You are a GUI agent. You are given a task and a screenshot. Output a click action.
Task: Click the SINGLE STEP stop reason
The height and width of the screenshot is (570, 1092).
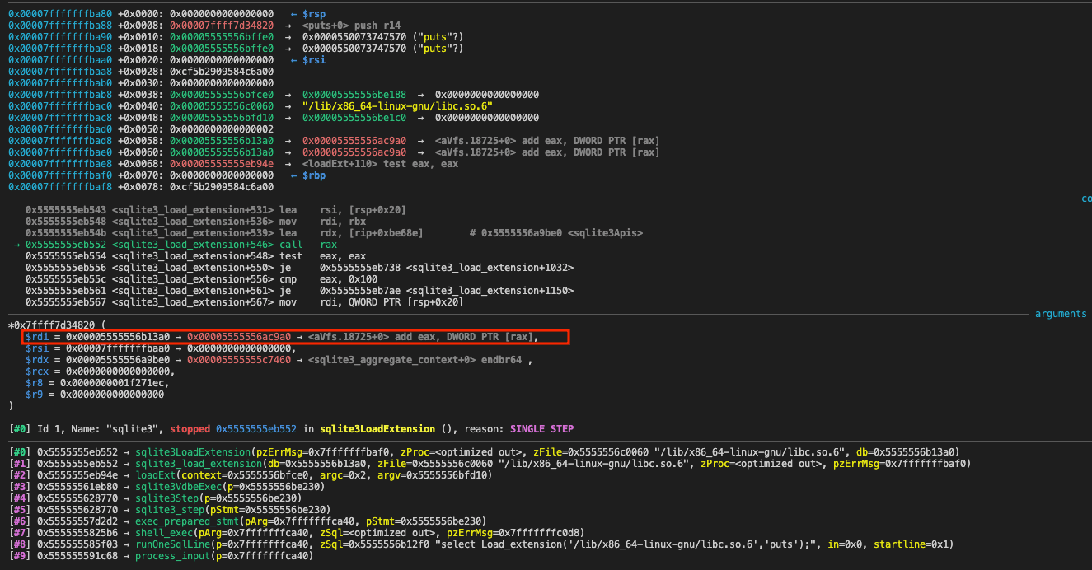point(541,429)
